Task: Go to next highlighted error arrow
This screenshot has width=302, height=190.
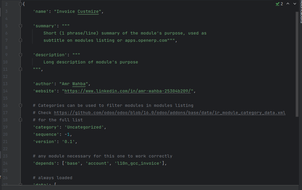Action: pos(295,4)
